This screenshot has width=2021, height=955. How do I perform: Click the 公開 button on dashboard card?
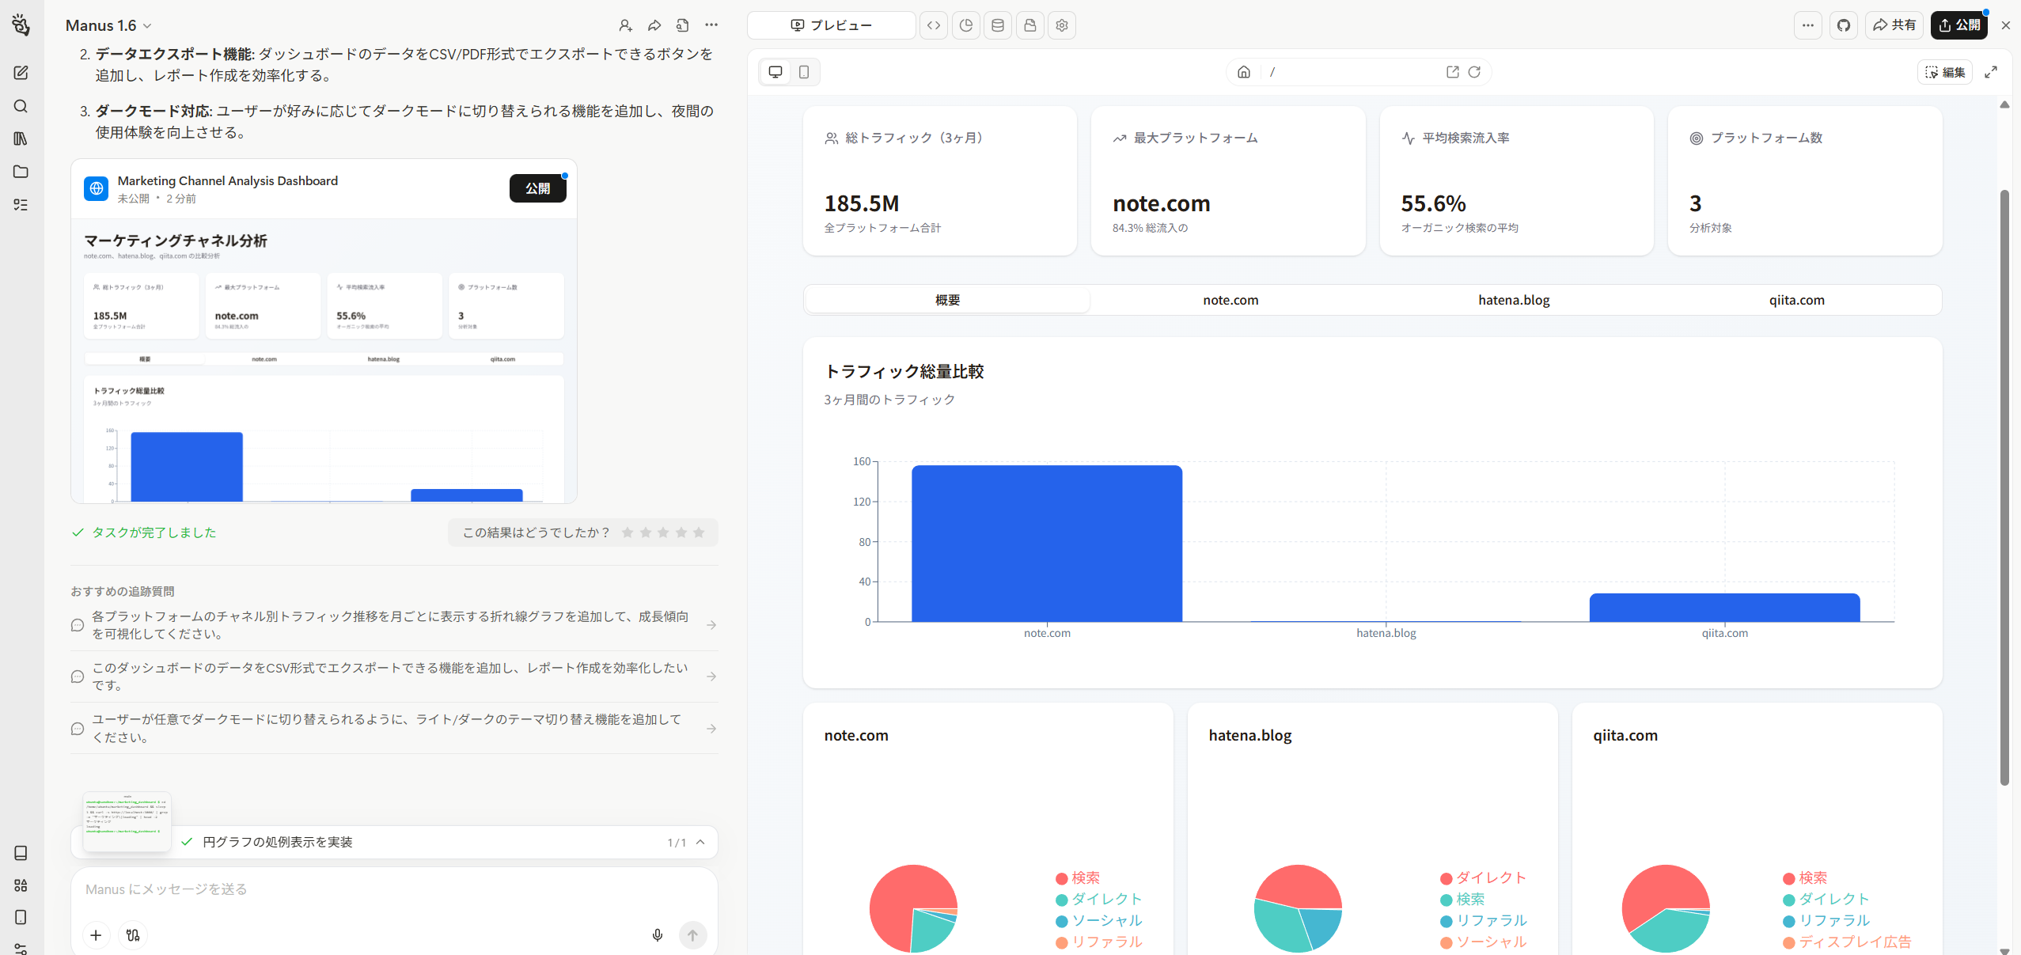pos(537,188)
